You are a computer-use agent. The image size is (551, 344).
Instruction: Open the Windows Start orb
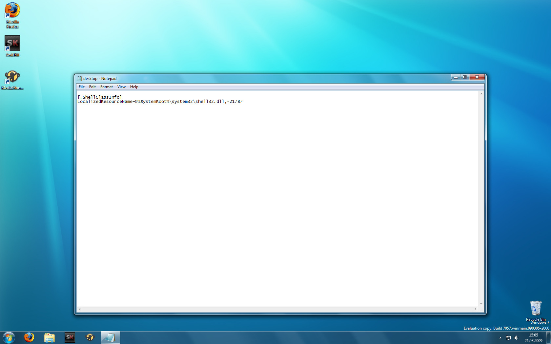point(9,337)
